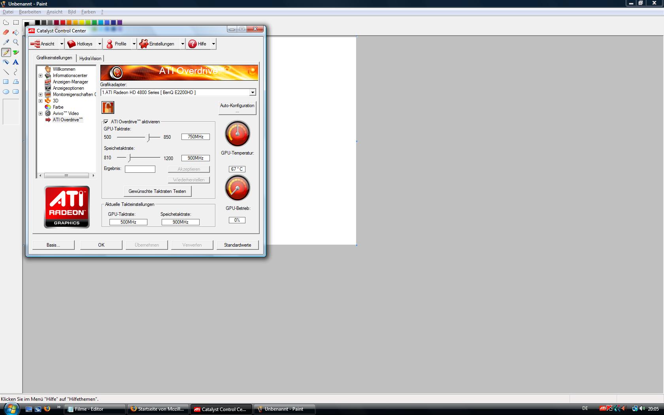Image resolution: width=664 pixels, height=415 pixels.
Task: Click the Hotkeys toolbar button
Action: [x=81, y=44]
